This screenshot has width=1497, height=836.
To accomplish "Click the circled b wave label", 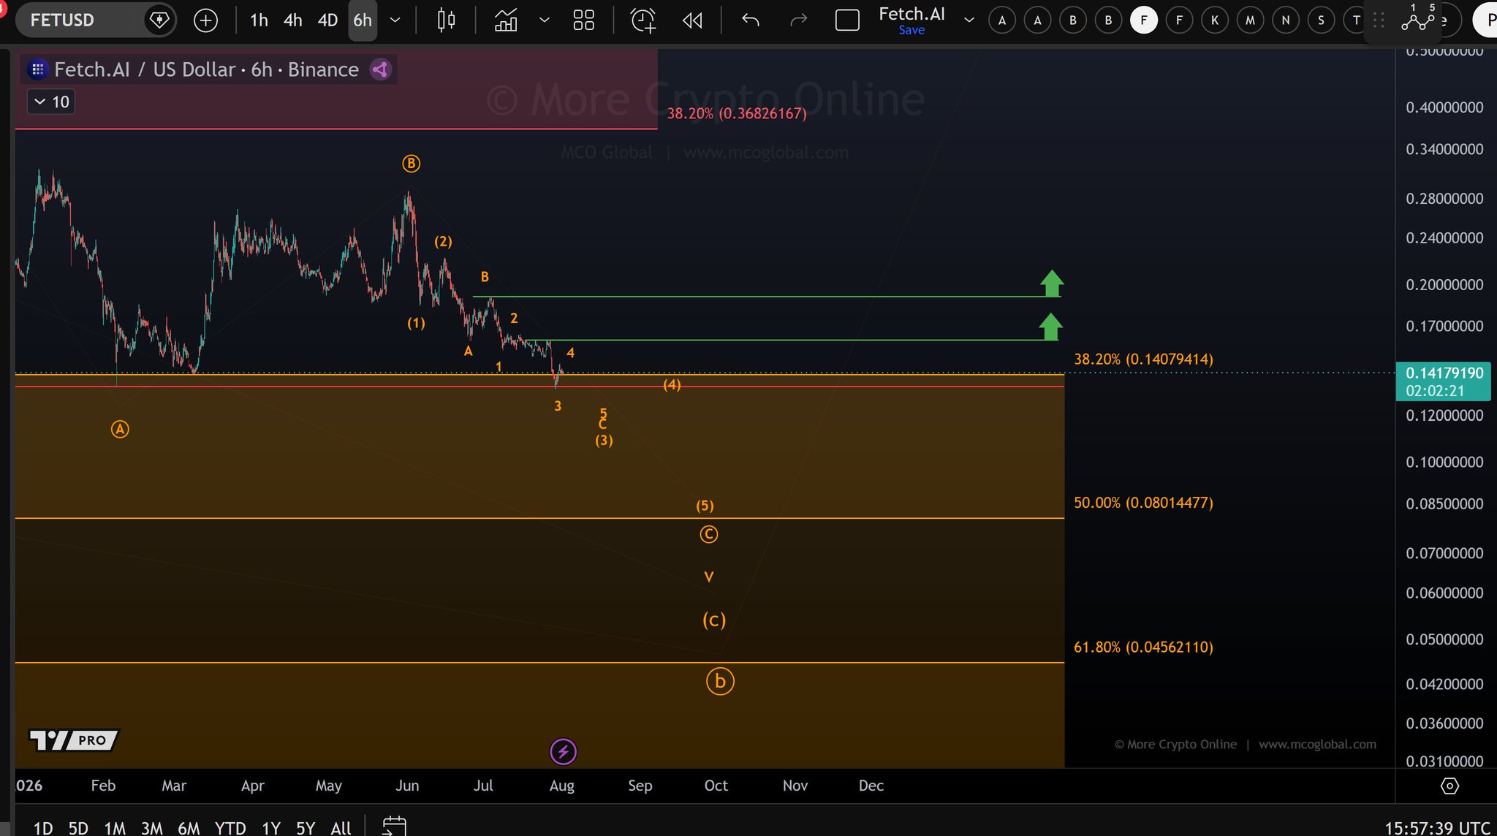I will pyautogui.click(x=720, y=681).
